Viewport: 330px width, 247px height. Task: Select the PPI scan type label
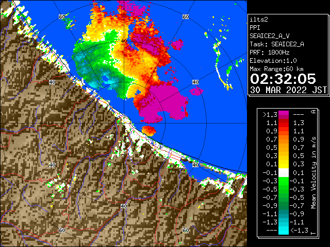point(255,28)
